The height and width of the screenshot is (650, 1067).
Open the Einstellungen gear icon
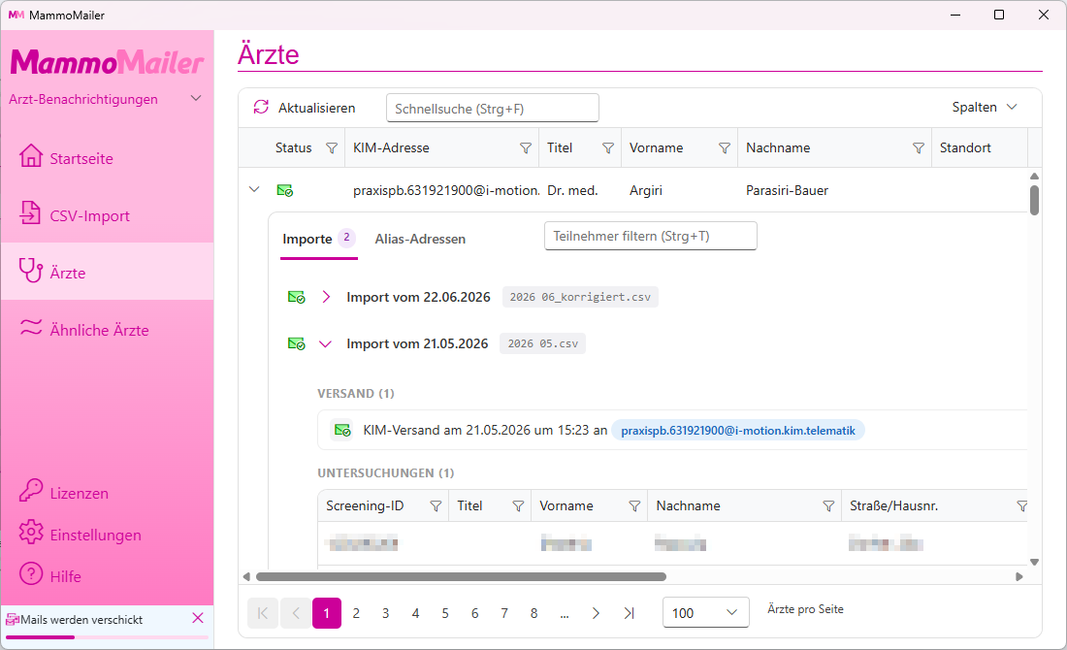pyautogui.click(x=31, y=533)
